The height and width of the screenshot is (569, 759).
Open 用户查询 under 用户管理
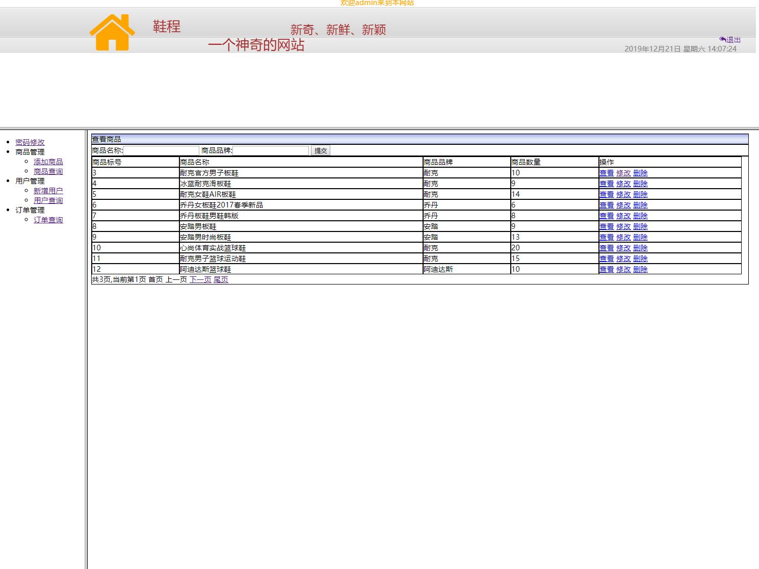coord(48,200)
